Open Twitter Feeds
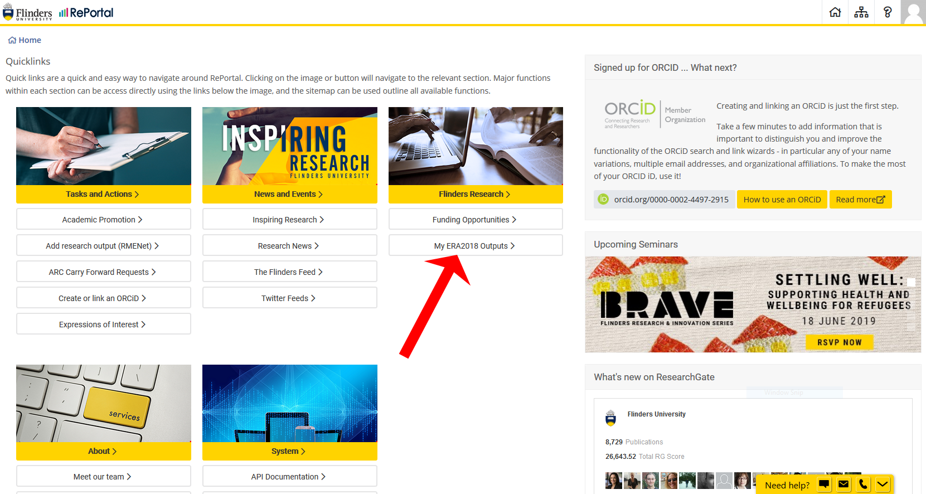This screenshot has height=494, width=926. pyautogui.click(x=289, y=298)
